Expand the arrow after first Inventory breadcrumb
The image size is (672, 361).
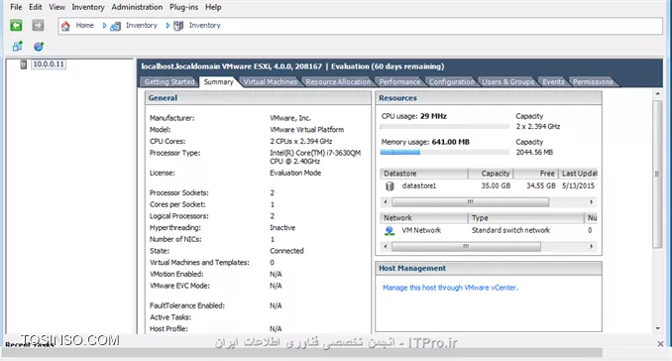coord(168,26)
